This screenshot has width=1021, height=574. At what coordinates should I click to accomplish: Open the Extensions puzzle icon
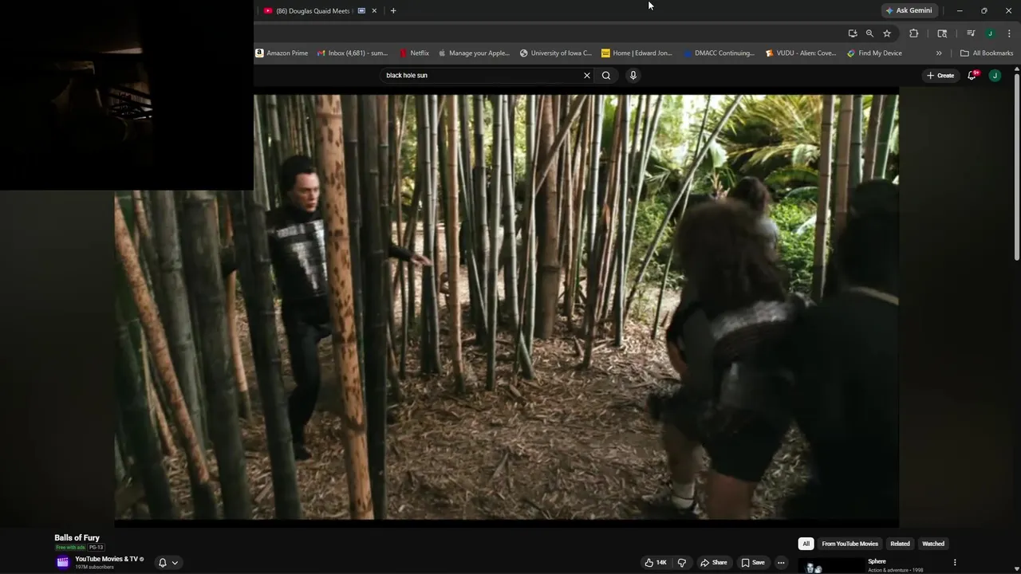913,33
